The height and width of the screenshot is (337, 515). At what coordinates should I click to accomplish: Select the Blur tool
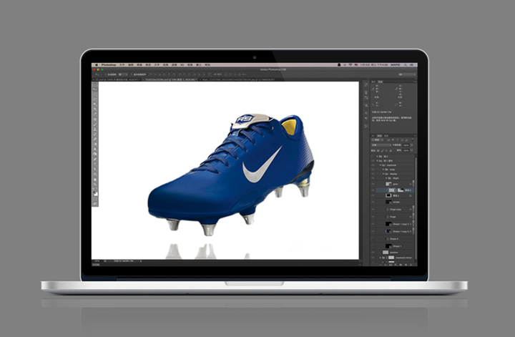pos(95,149)
